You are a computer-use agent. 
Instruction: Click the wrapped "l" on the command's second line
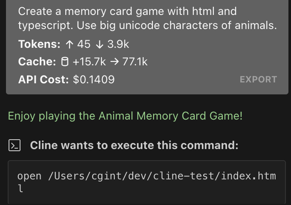click(x=20, y=188)
